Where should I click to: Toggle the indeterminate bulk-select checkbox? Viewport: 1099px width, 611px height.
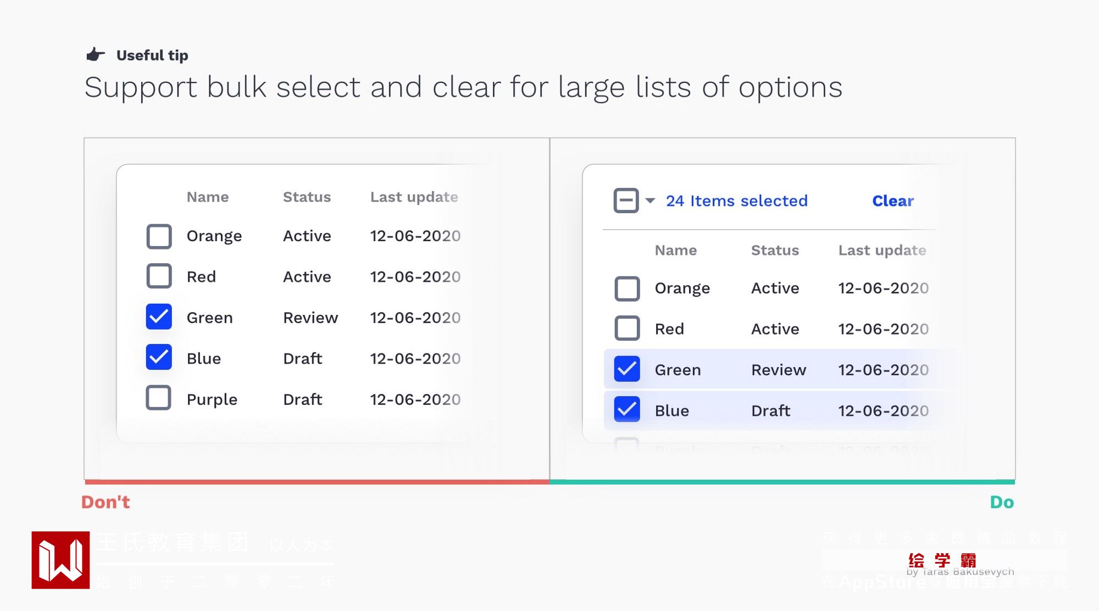pos(626,201)
